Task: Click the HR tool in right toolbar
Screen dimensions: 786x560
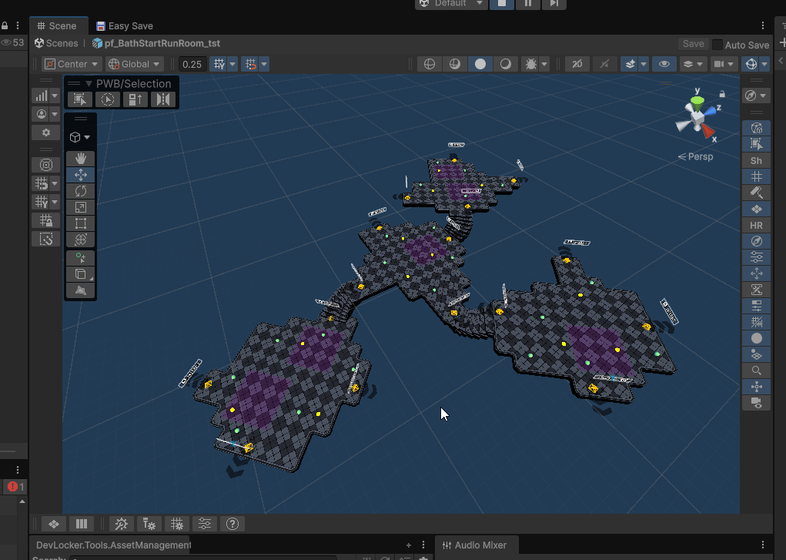Action: [x=756, y=226]
